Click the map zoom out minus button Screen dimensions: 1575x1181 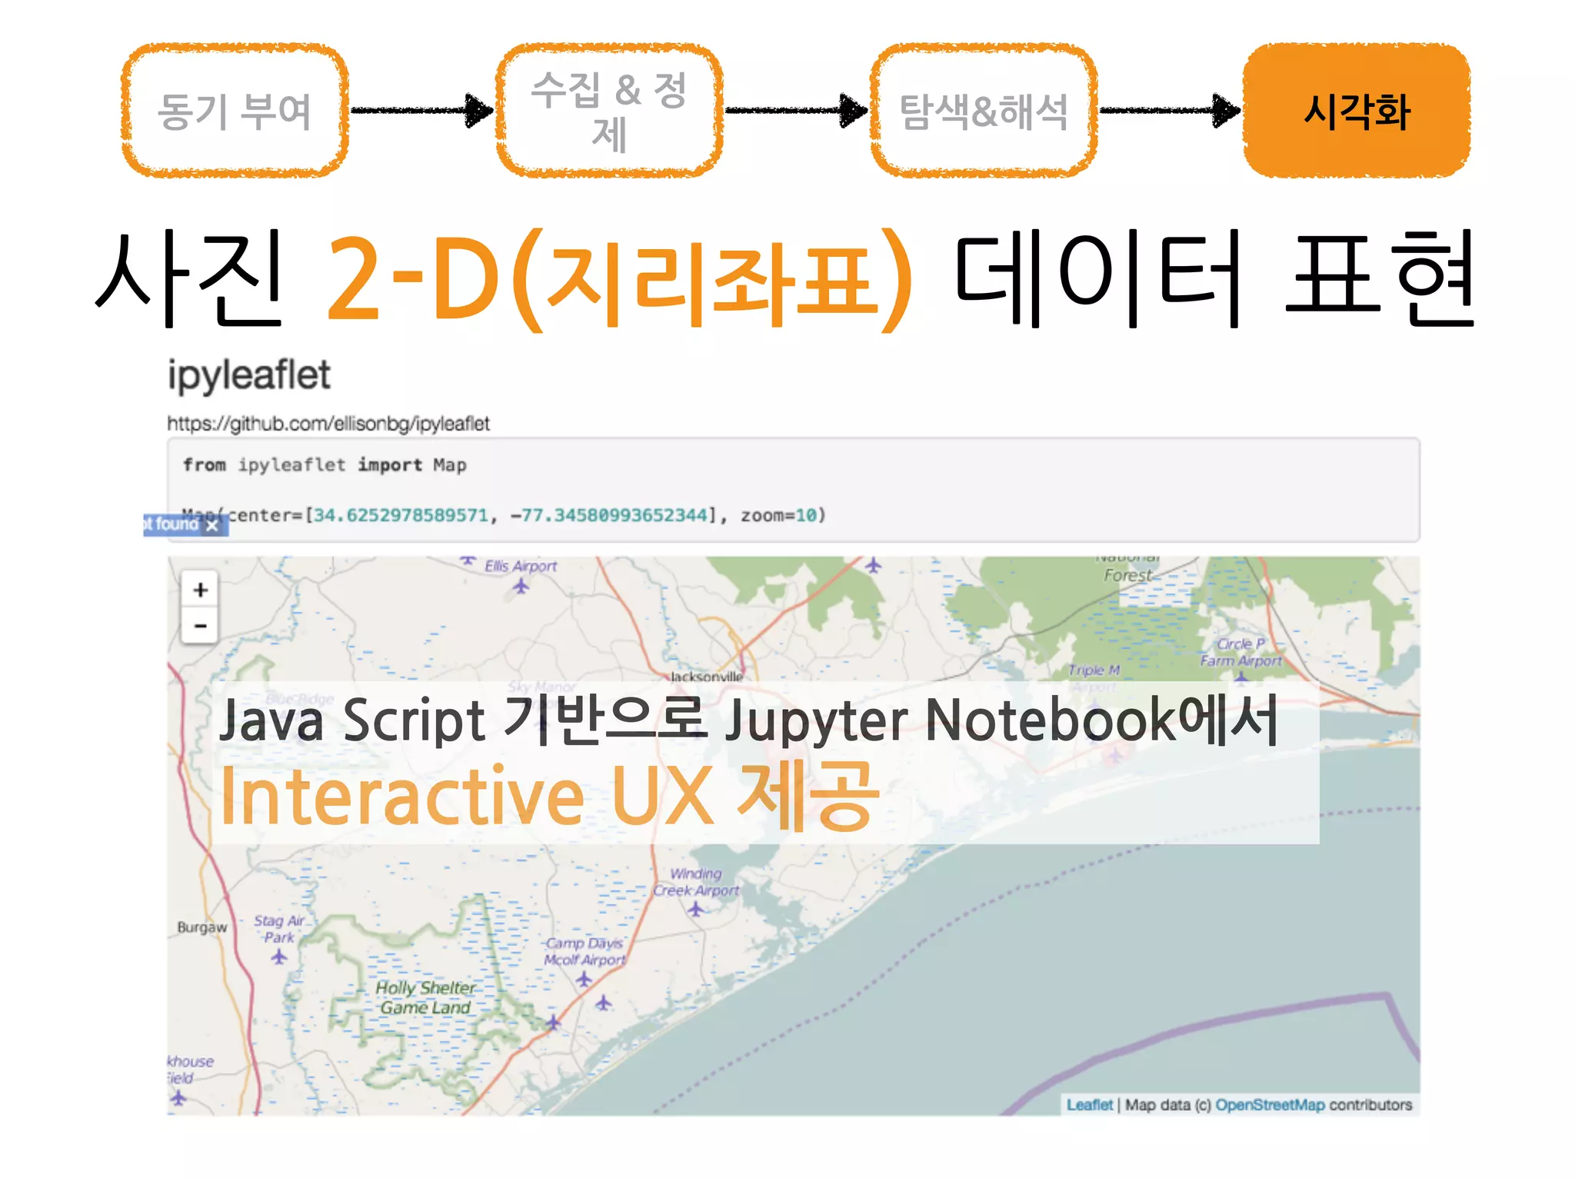tap(200, 626)
